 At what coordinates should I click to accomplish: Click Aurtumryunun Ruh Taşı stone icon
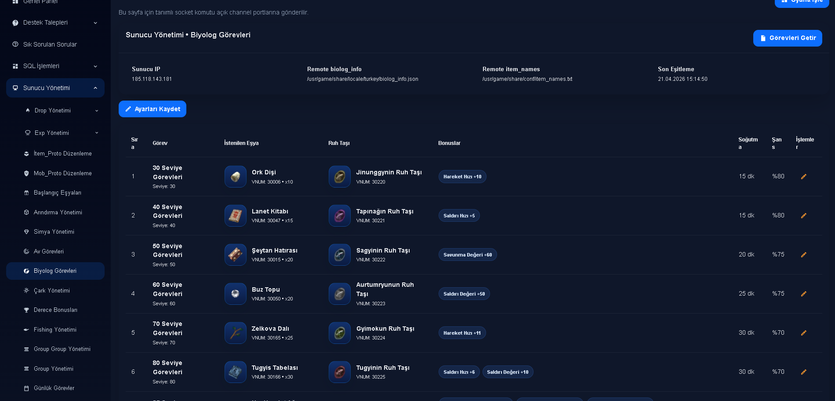pyautogui.click(x=340, y=294)
